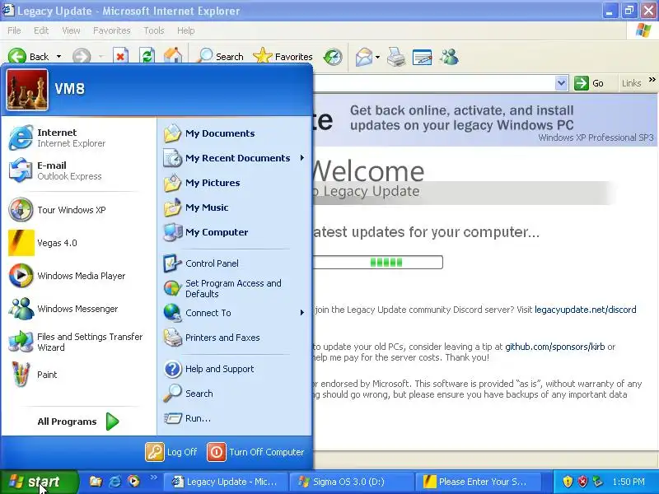The width and height of the screenshot is (659, 494).
Task: Open the Edit menu
Action: pos(41,30)
